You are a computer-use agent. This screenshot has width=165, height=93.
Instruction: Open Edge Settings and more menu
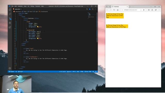(x=159, y=10)
